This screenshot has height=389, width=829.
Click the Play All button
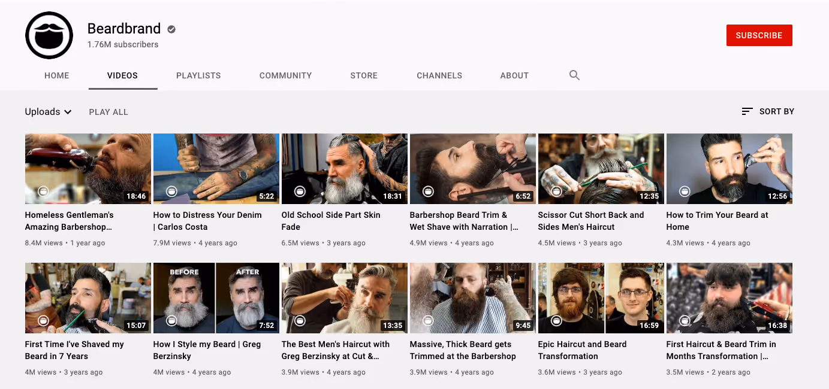click(x=108, y=112)
